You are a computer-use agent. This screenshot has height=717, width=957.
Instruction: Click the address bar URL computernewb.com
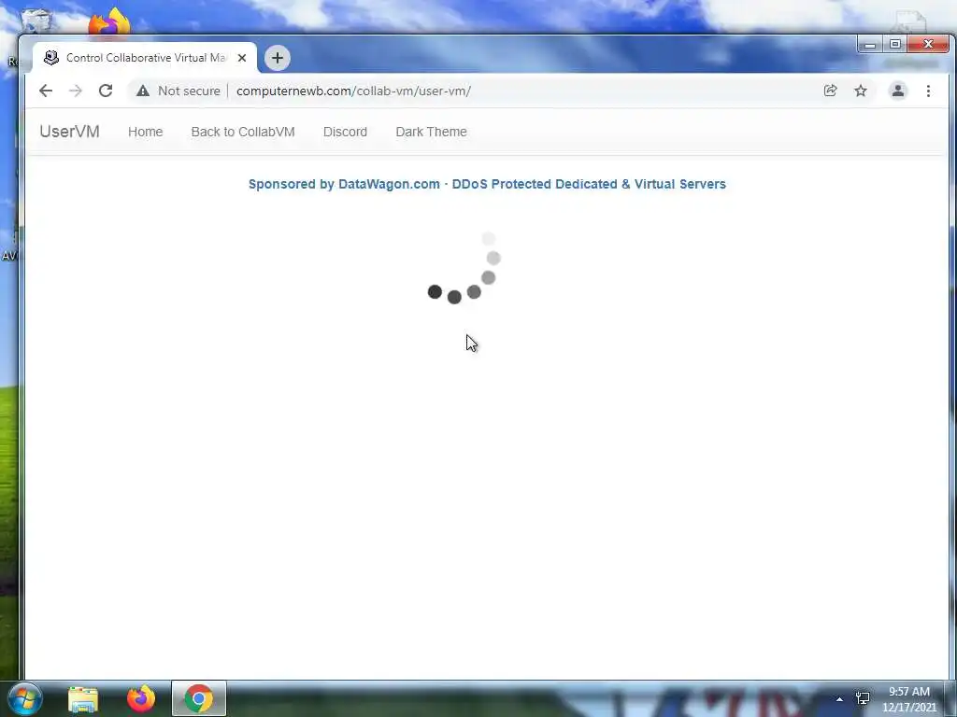(x=353, y=91)
